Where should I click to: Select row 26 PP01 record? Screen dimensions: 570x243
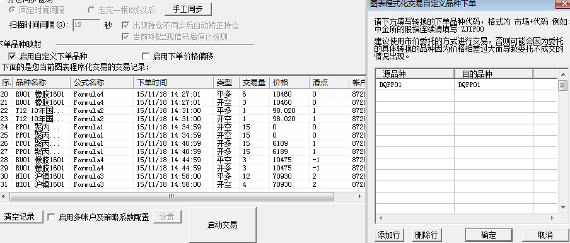point(182,144)
